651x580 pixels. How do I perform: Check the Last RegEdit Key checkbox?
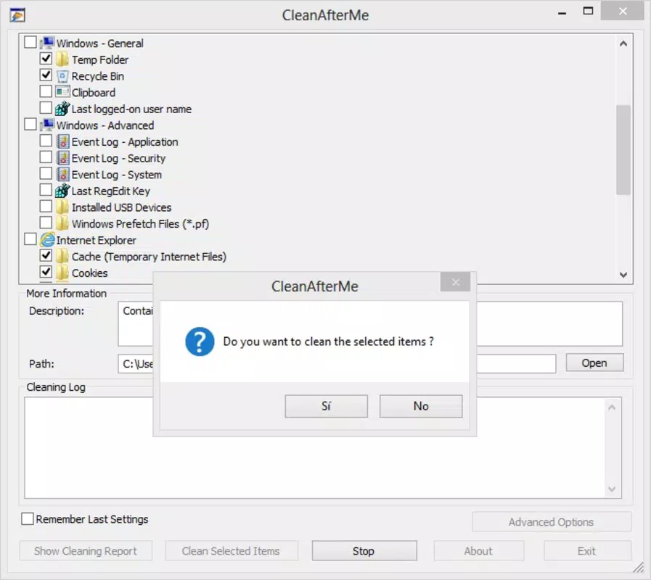(46, 190)
